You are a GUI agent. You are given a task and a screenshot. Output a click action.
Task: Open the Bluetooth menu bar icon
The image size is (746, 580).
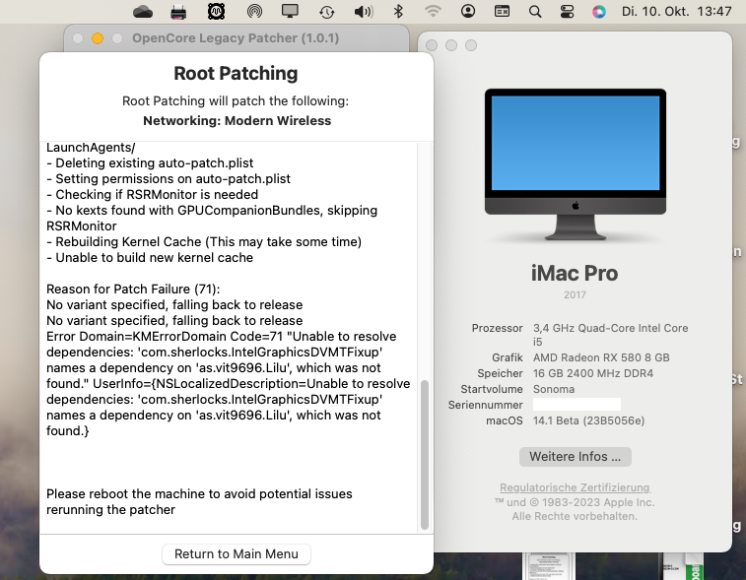pos(398,12)
